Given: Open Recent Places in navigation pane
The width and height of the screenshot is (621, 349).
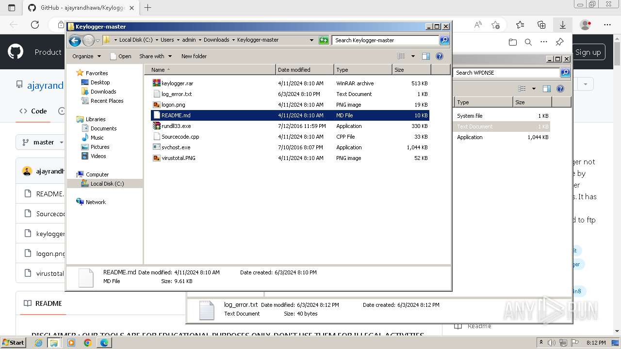Looking at the screenshot, I should [107, 101].
